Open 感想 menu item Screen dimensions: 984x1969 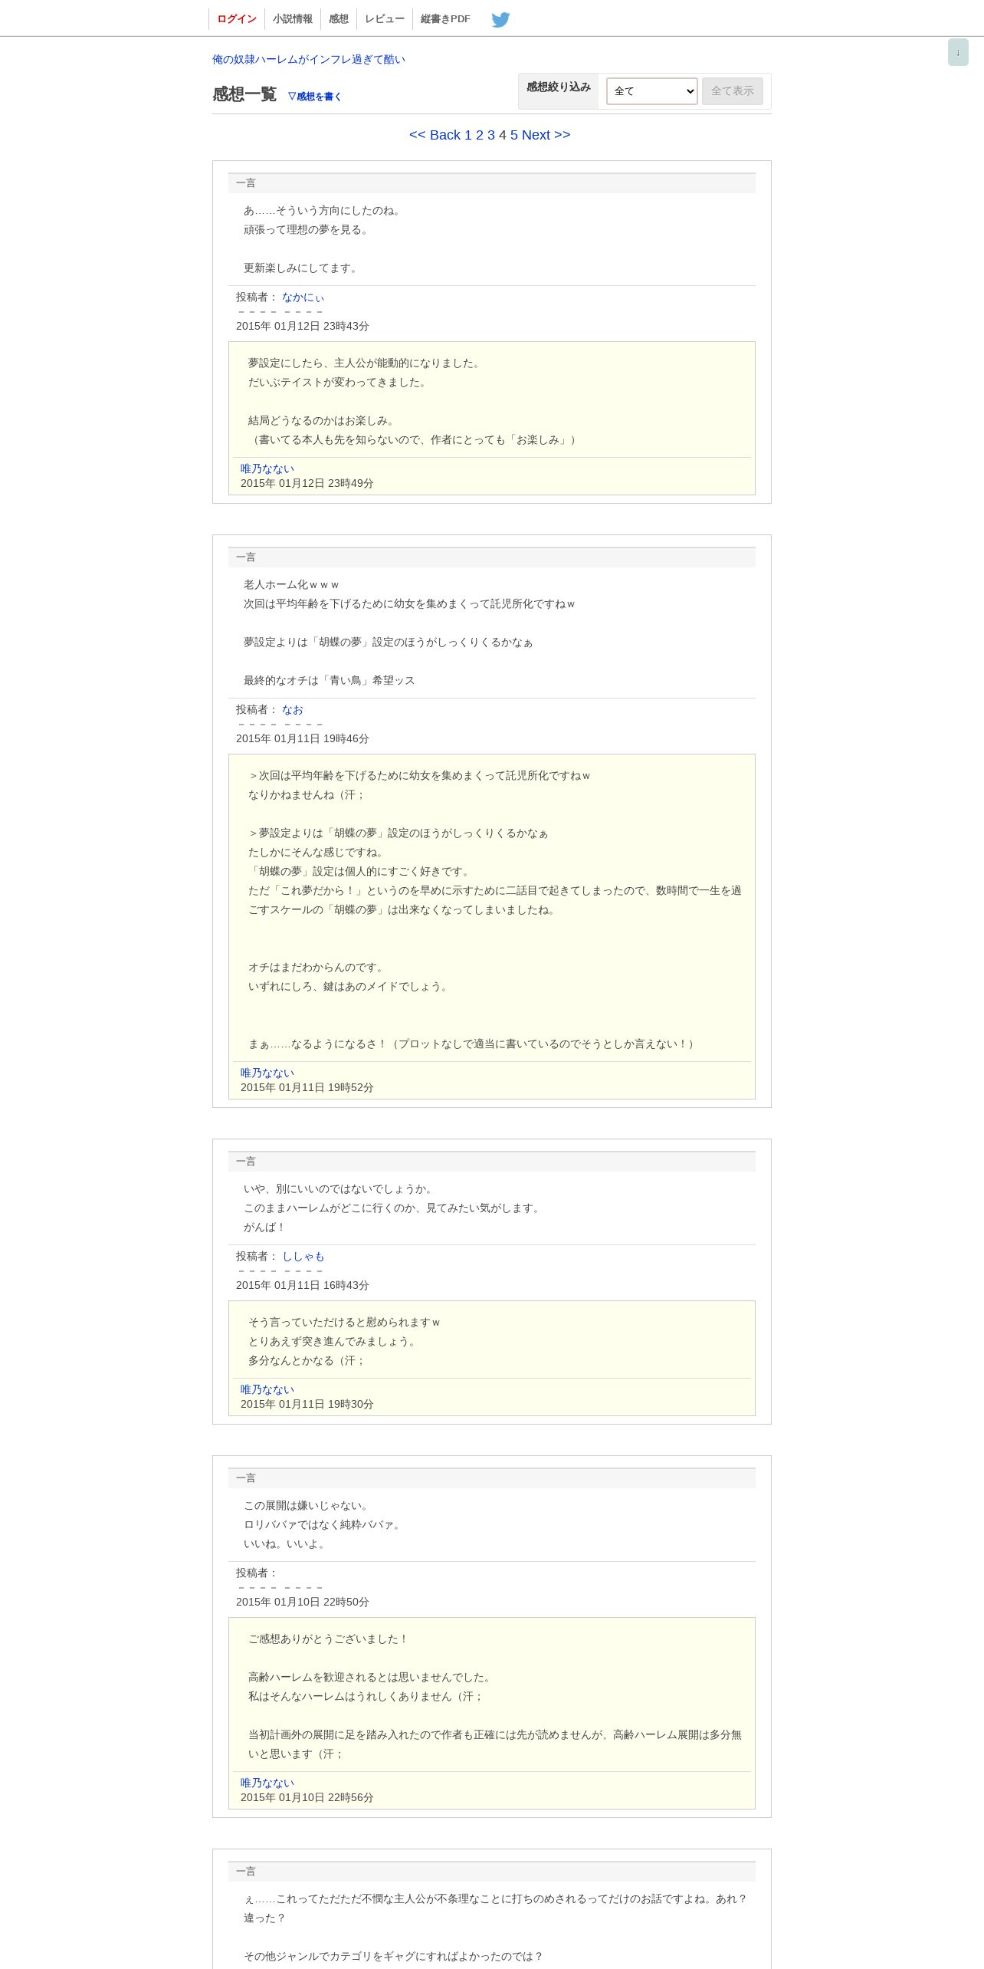(339, 19)
